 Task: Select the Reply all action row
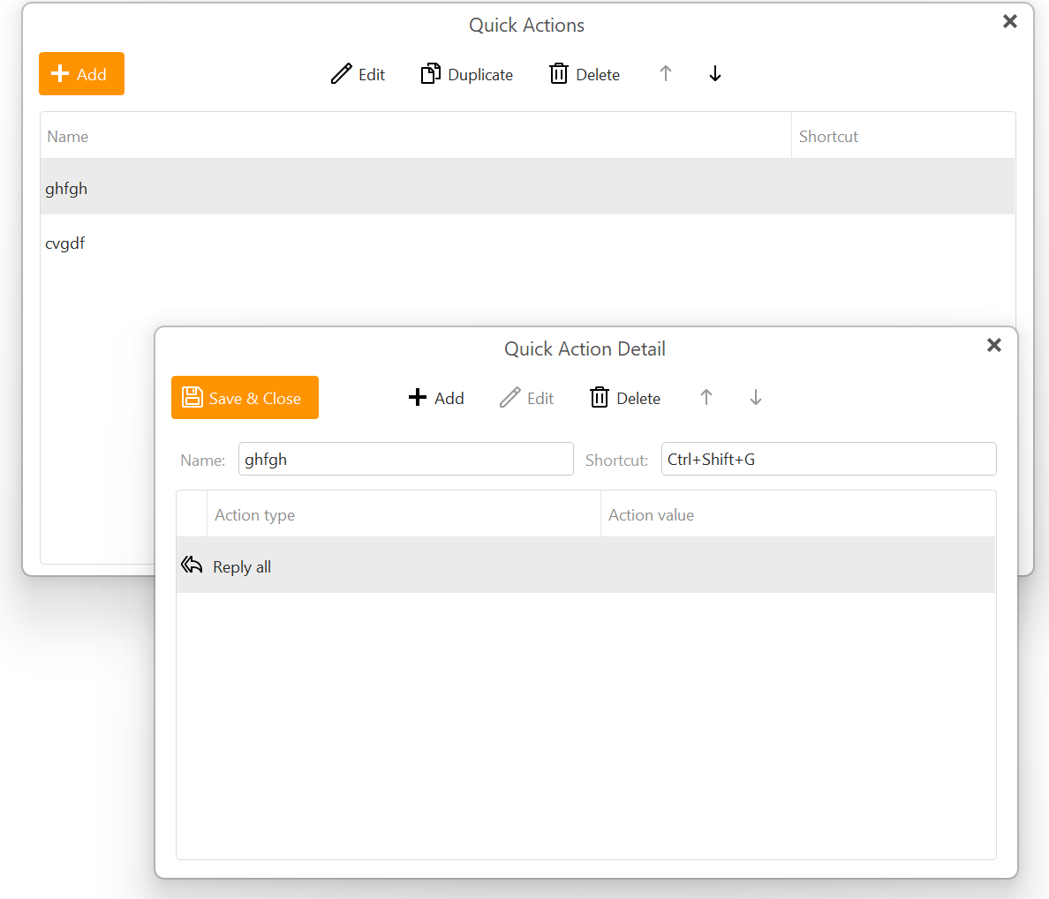click(585, 566)
